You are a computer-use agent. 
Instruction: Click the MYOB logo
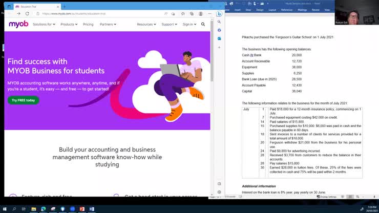pyautogui.click(x=18, y=24)
